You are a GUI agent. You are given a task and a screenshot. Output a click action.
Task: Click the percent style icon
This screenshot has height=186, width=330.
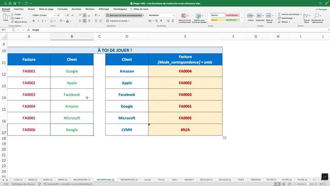pyautogui.click(x=156, y=21)
